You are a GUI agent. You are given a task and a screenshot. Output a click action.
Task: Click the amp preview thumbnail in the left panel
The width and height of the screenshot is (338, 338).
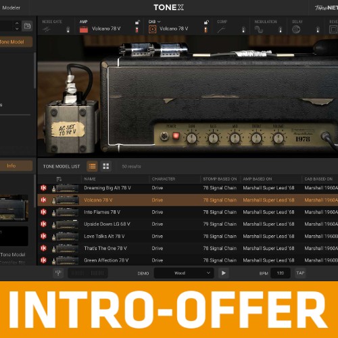point(14,208)
